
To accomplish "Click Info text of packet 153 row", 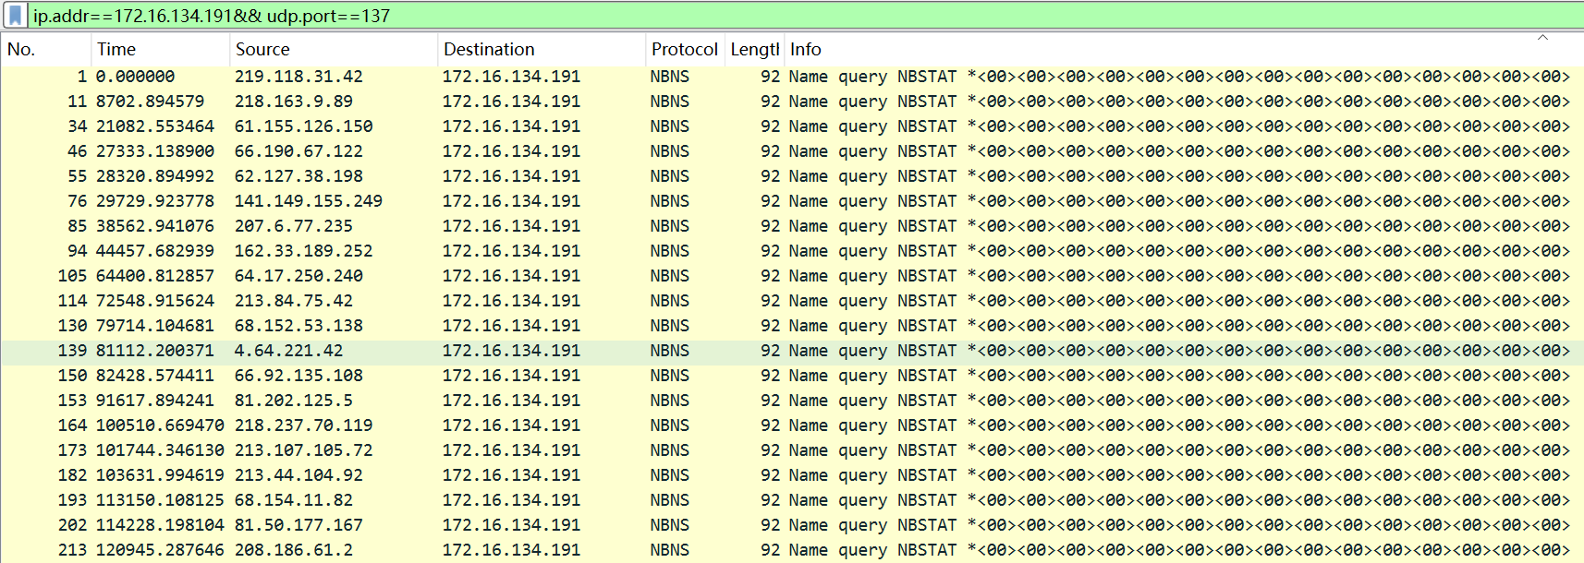I will pyautogui.click(x=1179, y=401).
